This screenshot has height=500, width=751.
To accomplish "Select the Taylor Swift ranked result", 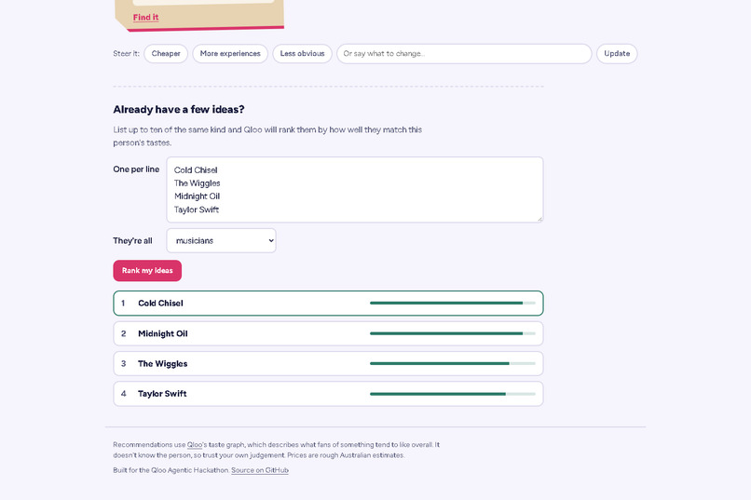I will (x=328, y=394).
